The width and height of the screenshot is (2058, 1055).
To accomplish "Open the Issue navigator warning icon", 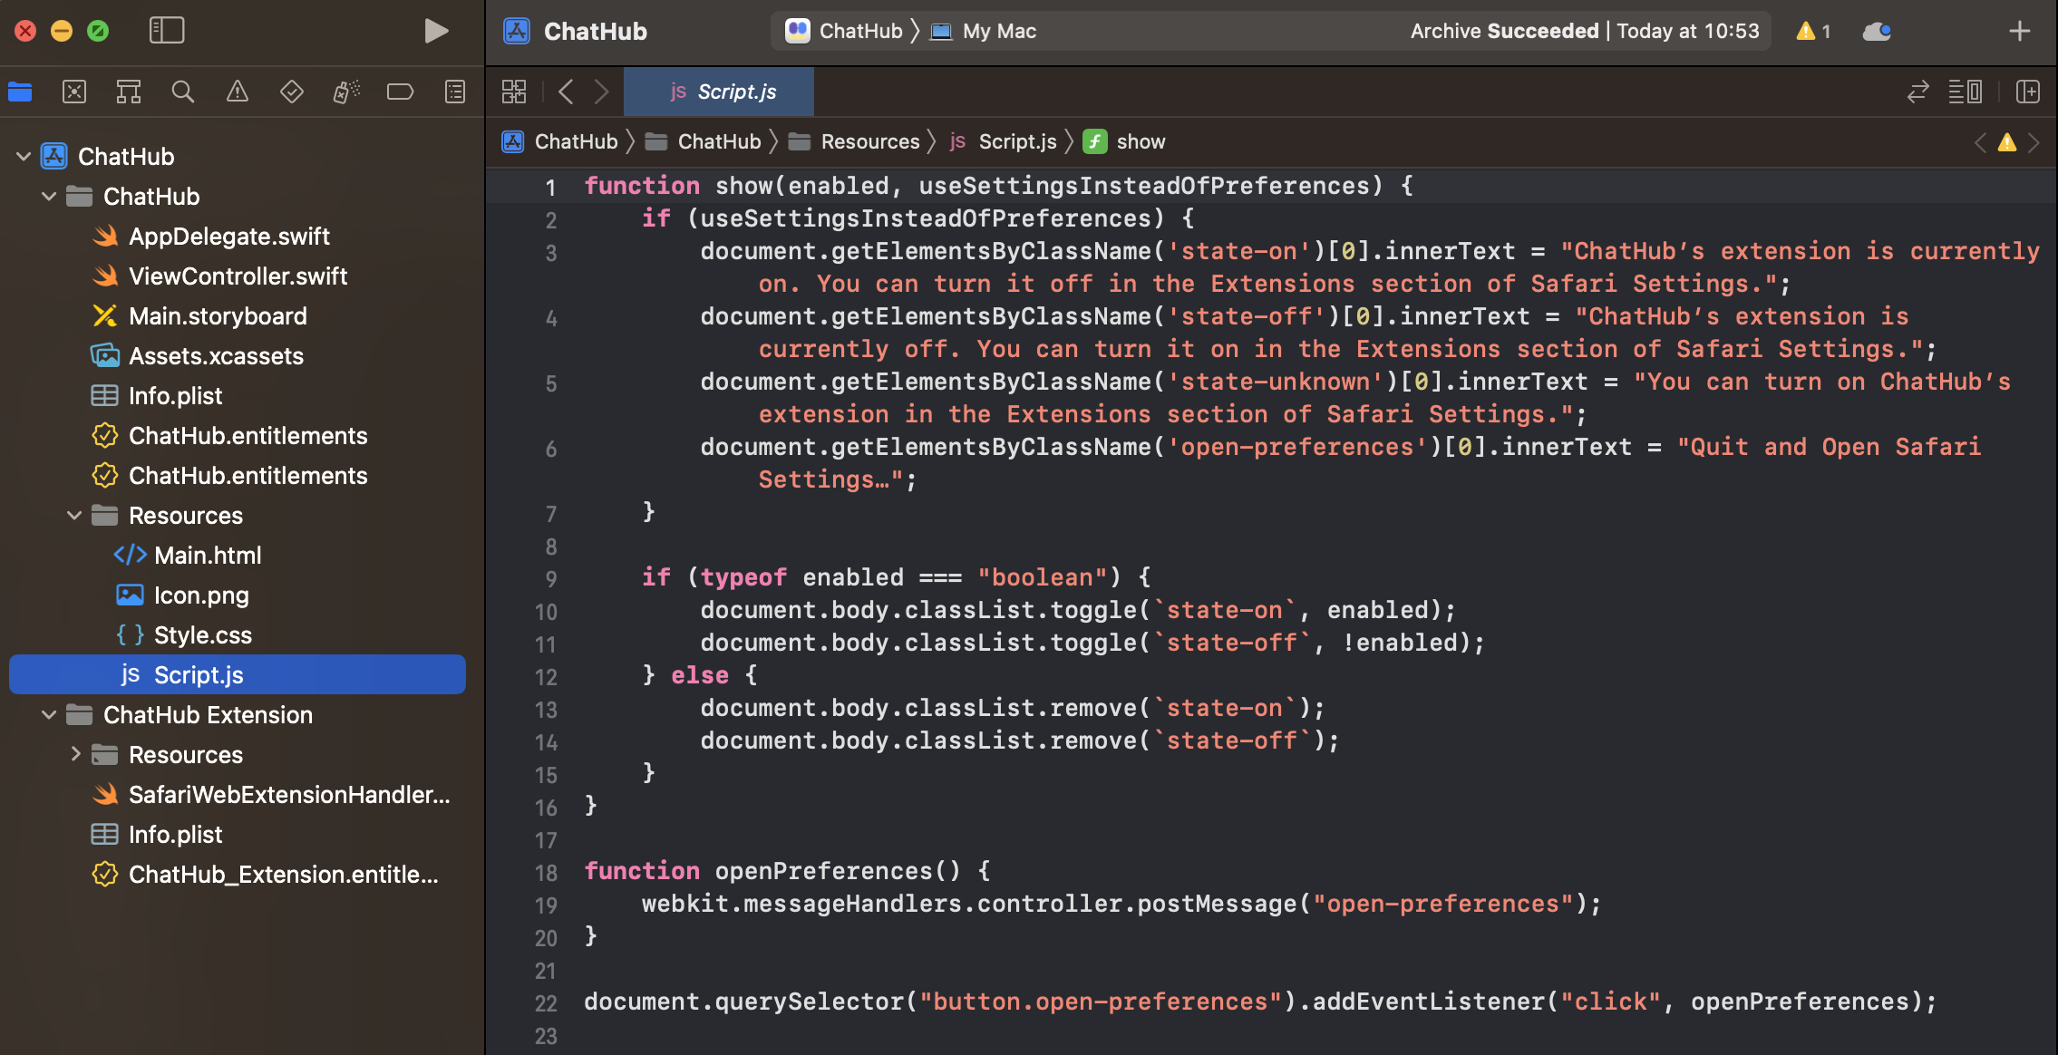I will pos(237,92).
